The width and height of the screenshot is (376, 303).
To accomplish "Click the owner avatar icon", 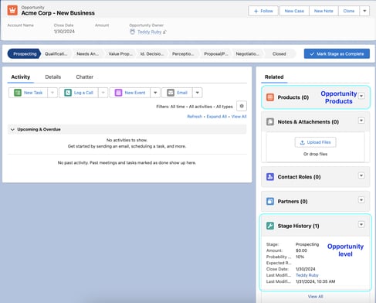I will (x=132, y=32).
